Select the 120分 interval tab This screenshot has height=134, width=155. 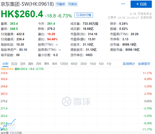(x=64, y=64)
